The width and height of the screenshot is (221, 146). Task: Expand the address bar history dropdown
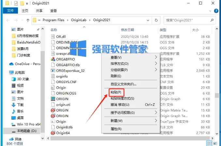[x=148, y=20]
